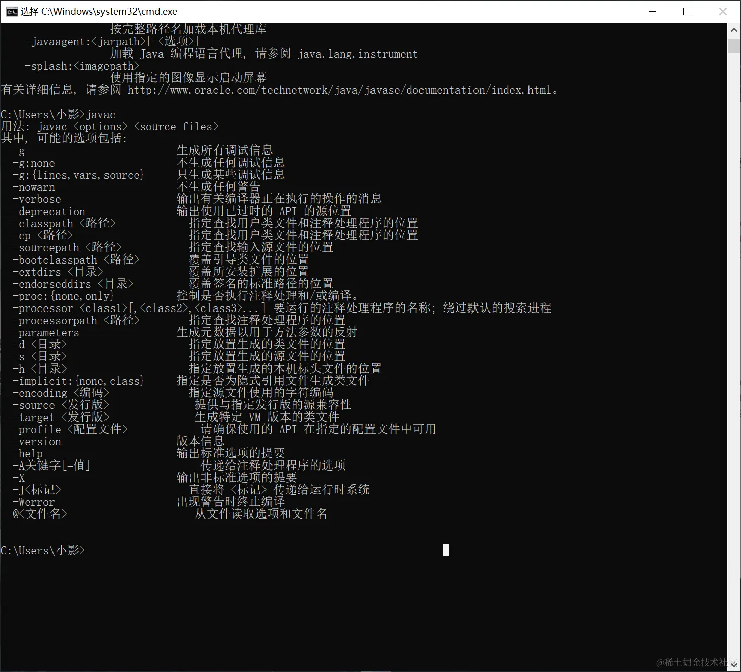
Task: Click the javac command on the prompt line
Action: pos(101,114)
